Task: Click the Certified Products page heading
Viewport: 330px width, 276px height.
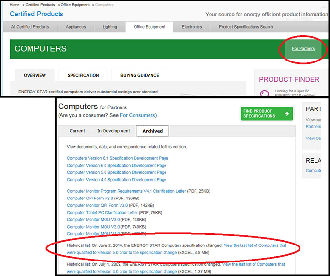Action: click(36, 14)
